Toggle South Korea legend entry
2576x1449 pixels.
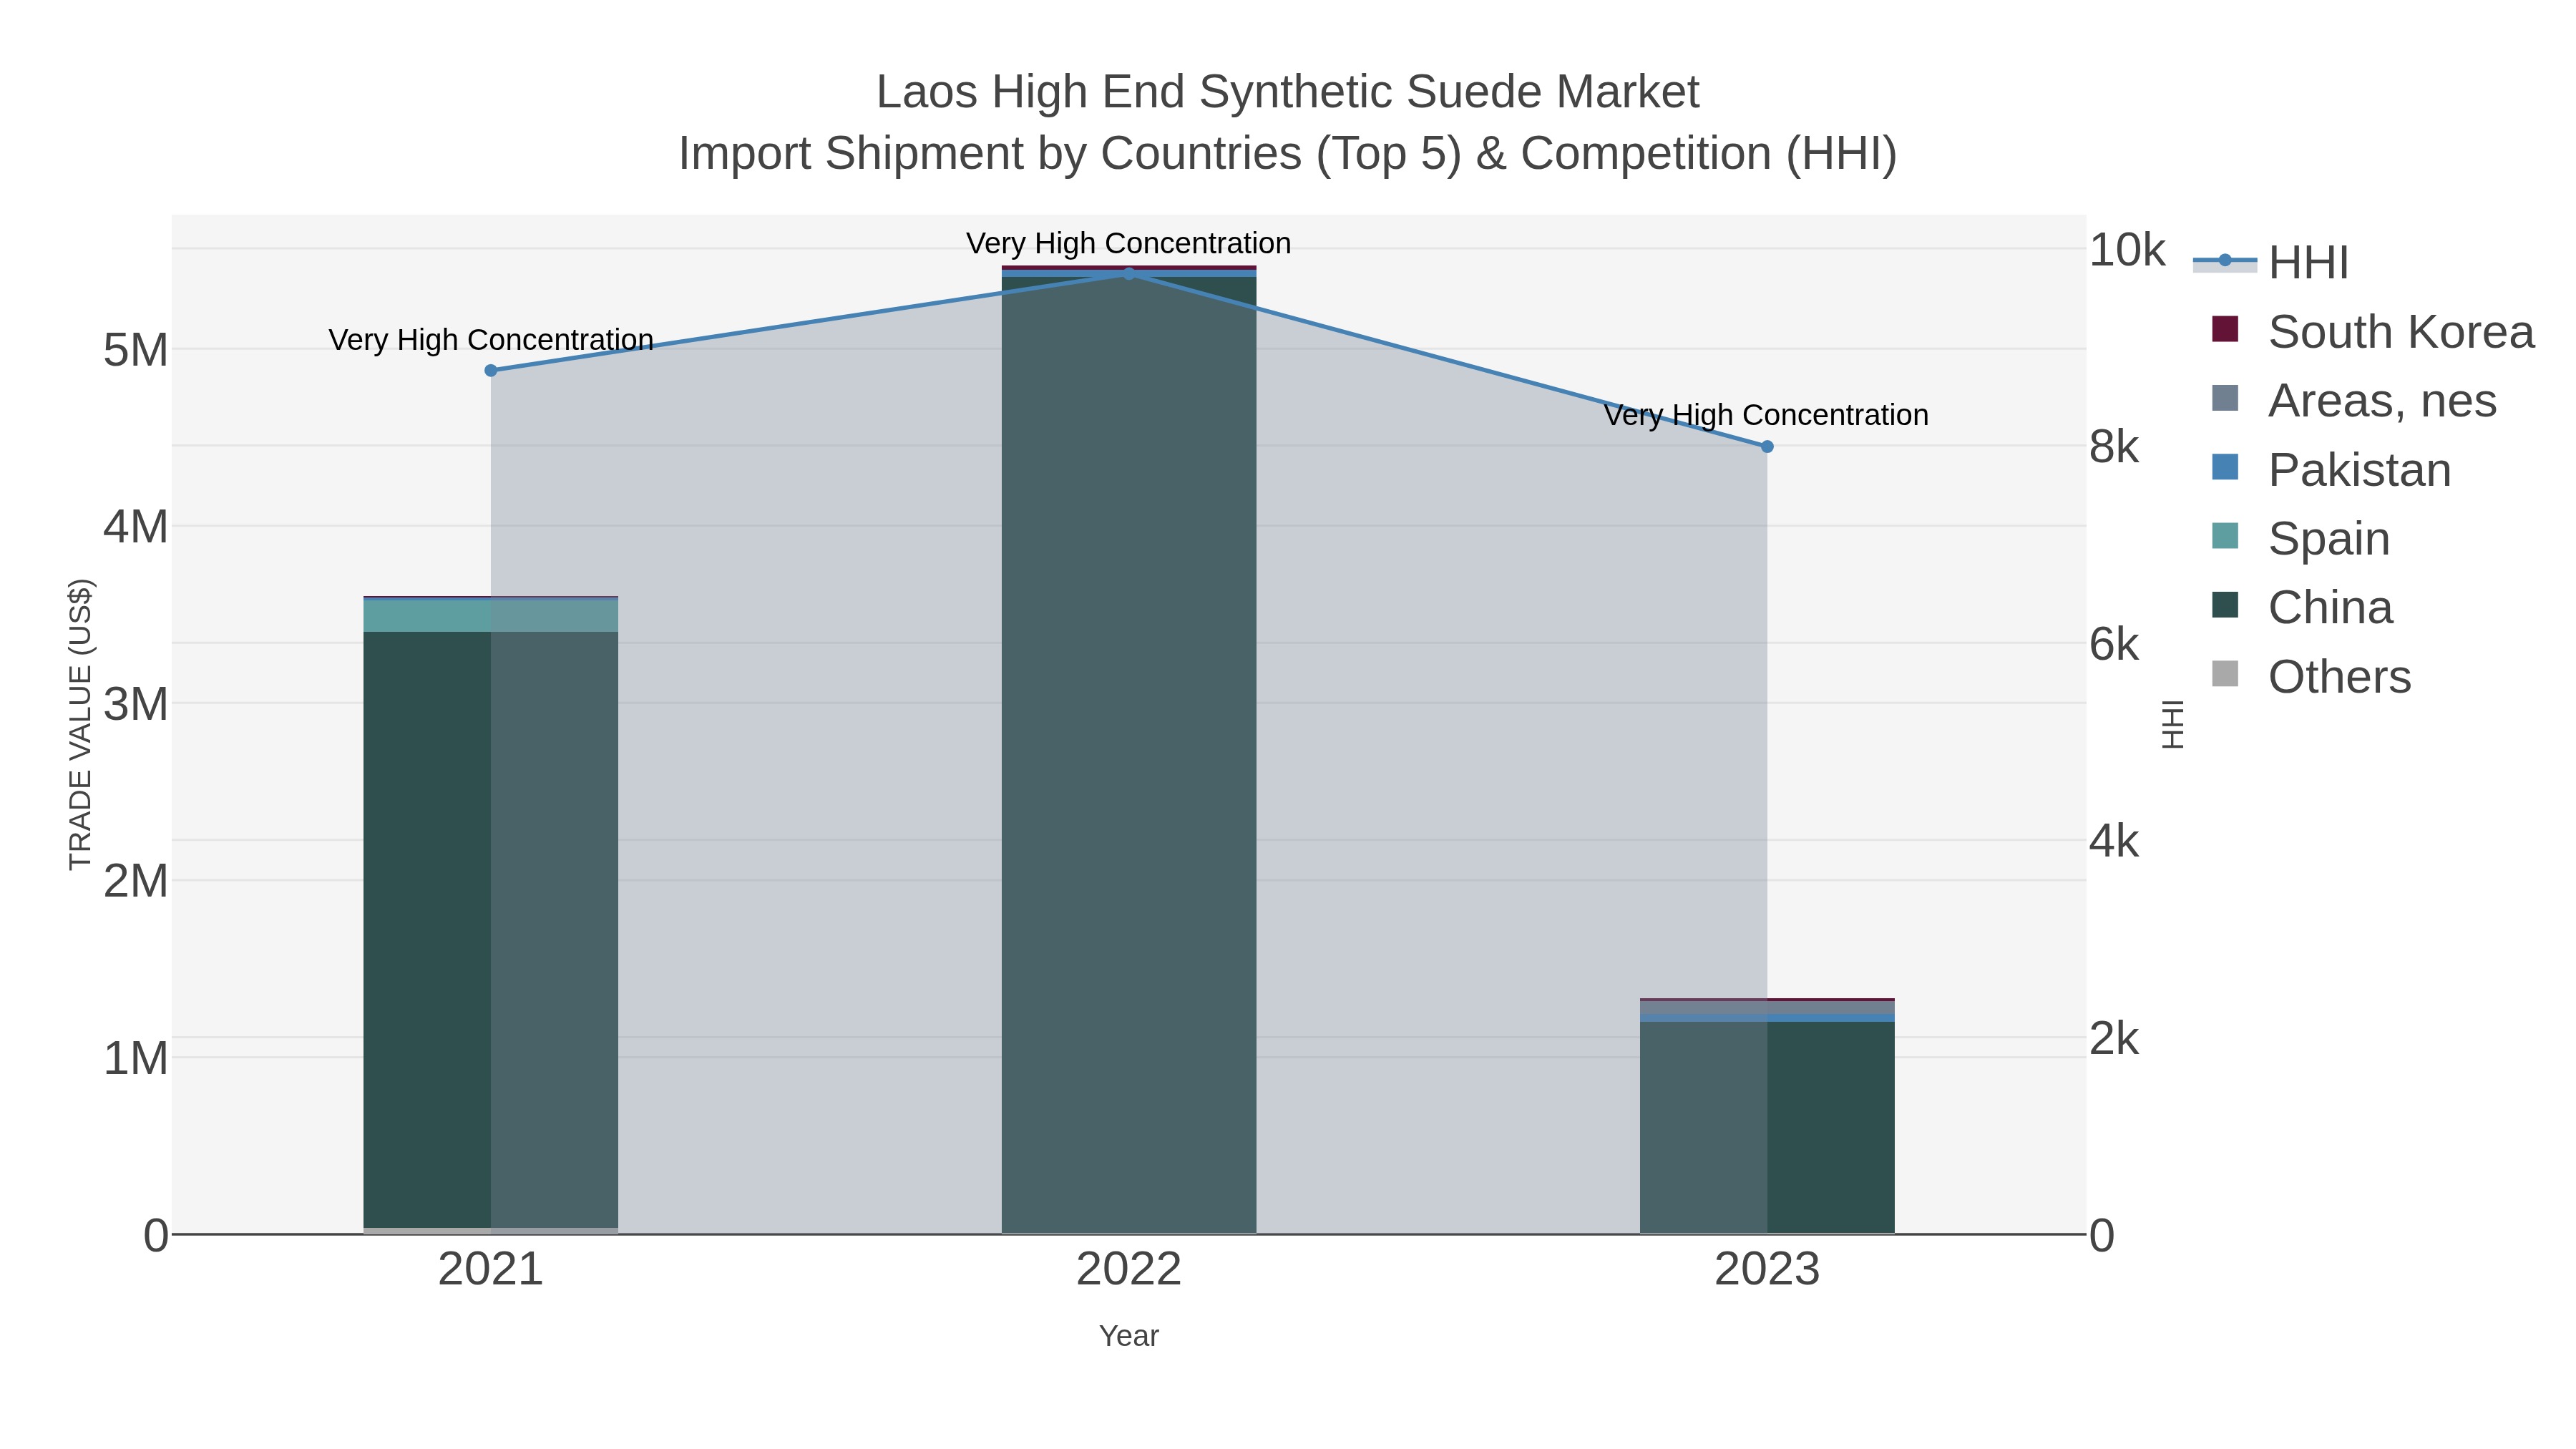[x=2373, y=331]
